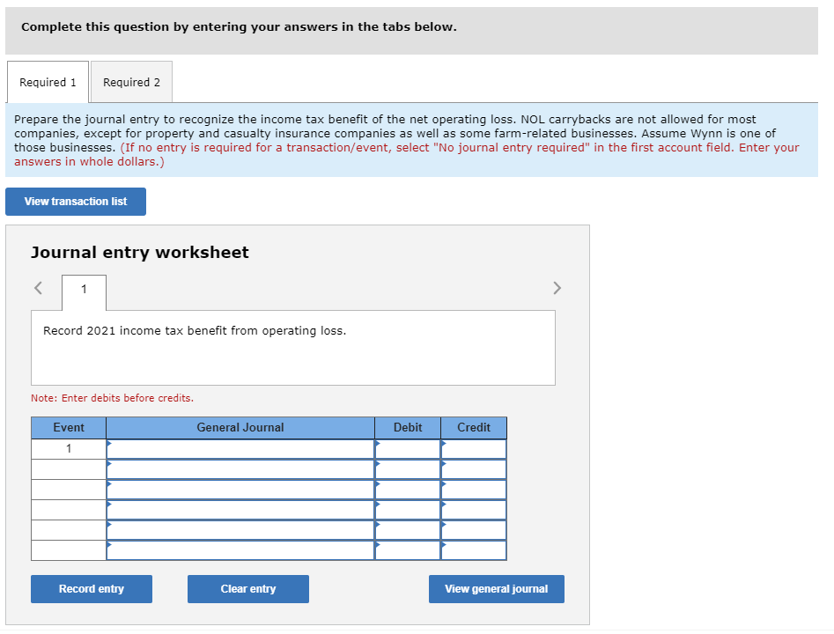Select fifth row Credit amount field
Screen dimensions: 834x634
(474, 530)
